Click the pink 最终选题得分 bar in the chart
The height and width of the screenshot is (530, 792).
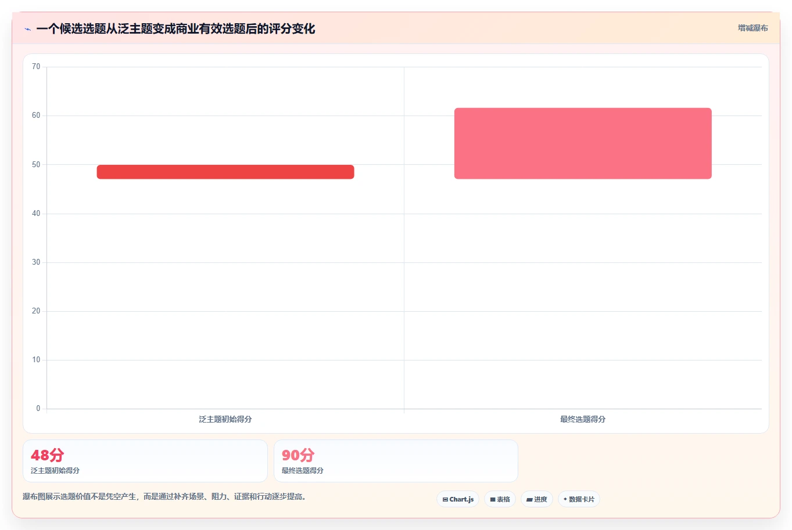click(x=583, y=143)
